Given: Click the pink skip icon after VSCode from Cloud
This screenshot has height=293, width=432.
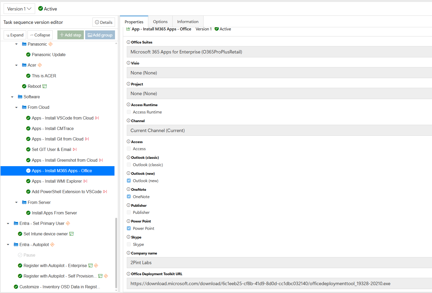Looking at the screenshot, I should pyautogui.click(x=97, y=118).
